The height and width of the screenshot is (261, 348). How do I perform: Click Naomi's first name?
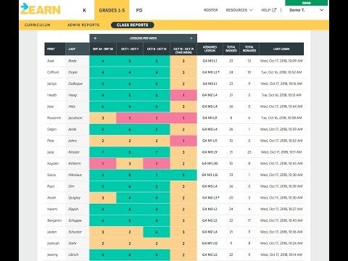tap(52, 209)
